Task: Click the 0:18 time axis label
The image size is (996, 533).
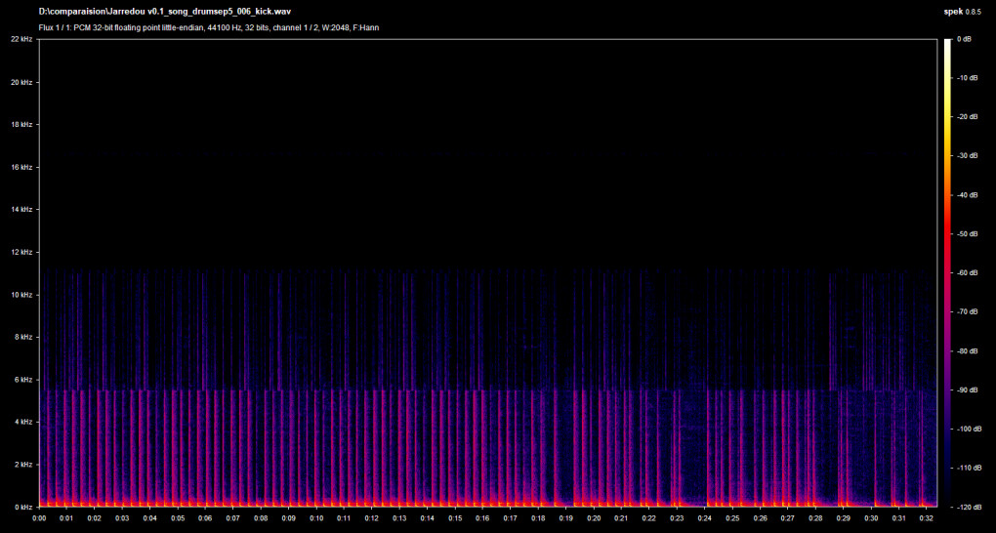Action: tap(538, 518)
